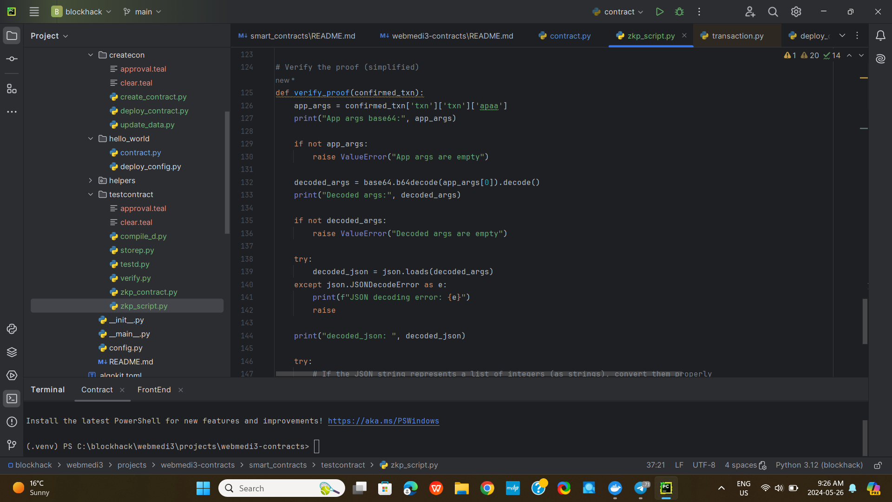Open the Problems tool window

tap(12, 422)
